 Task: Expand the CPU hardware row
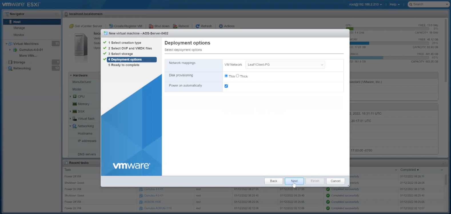point(70,97)
